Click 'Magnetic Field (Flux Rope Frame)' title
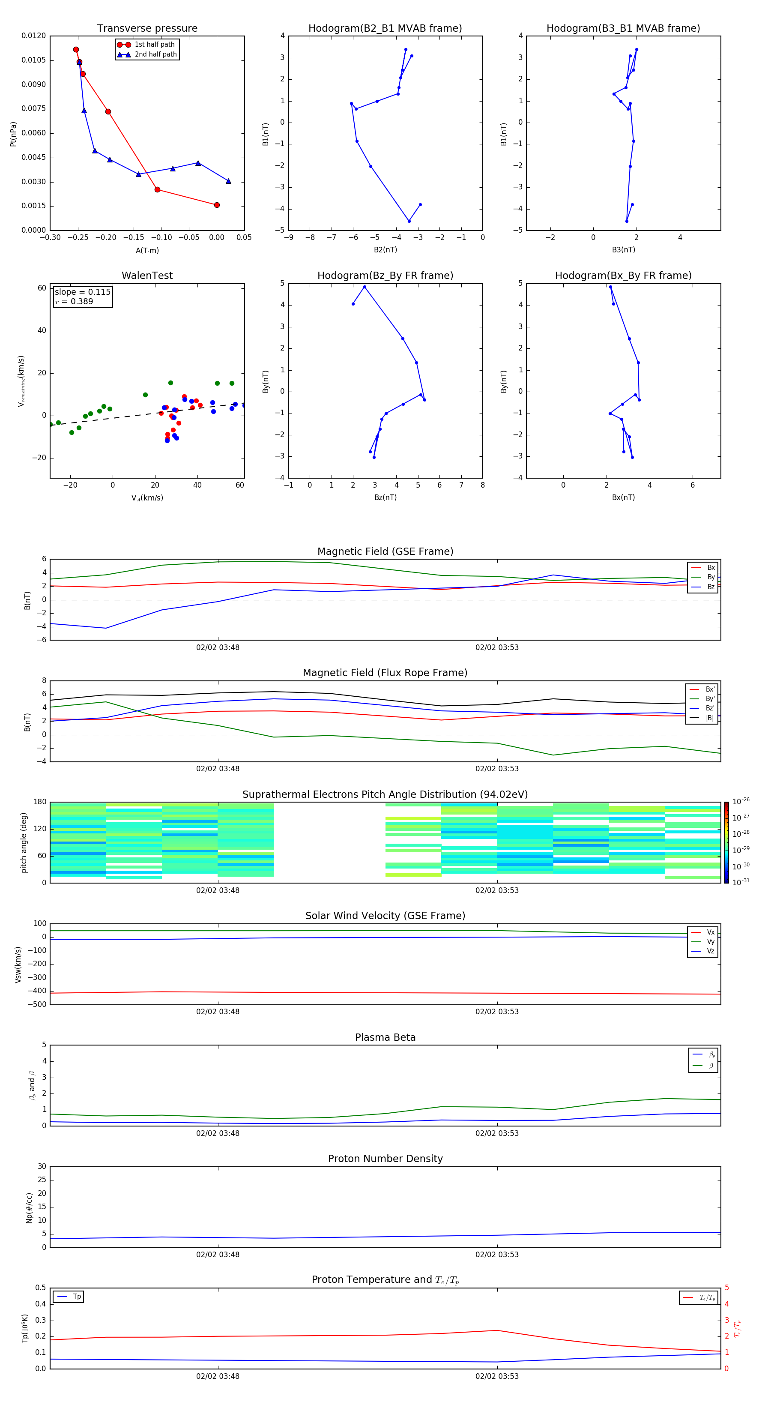This screenshot has height=1414, width=771. [x=385, y=673]
